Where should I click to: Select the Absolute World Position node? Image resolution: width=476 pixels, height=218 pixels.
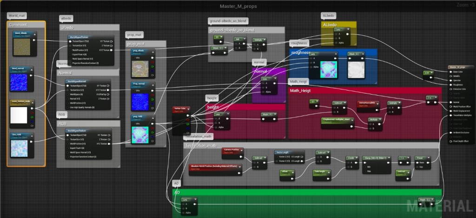[216, 170]
